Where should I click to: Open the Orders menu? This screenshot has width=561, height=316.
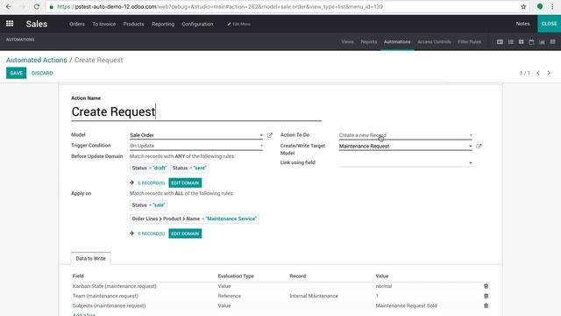[x=77, y=24]
